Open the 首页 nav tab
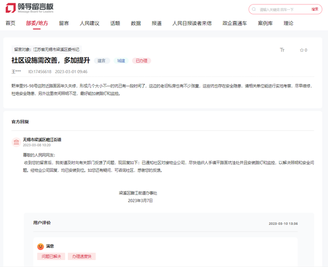The width and height of the screenshot is (328, 267). (x=10, y=23)
